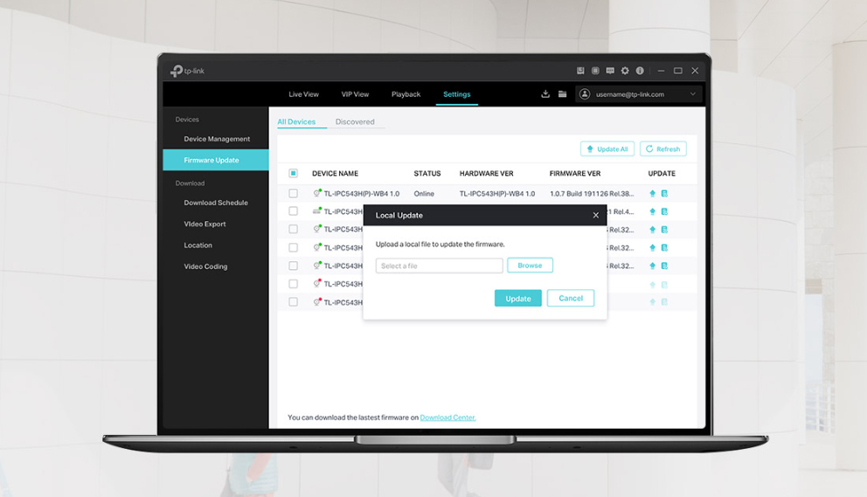
Task: Open the info circle icon
Action: (640, 71)
